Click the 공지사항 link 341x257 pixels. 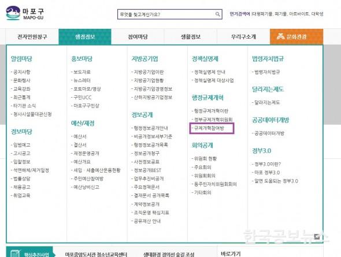pyautogui.click(x=21, y=72)
